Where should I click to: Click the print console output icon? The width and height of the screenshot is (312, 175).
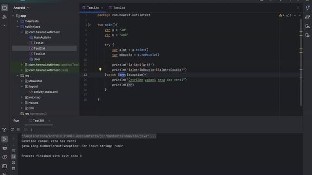coord(13,162)
